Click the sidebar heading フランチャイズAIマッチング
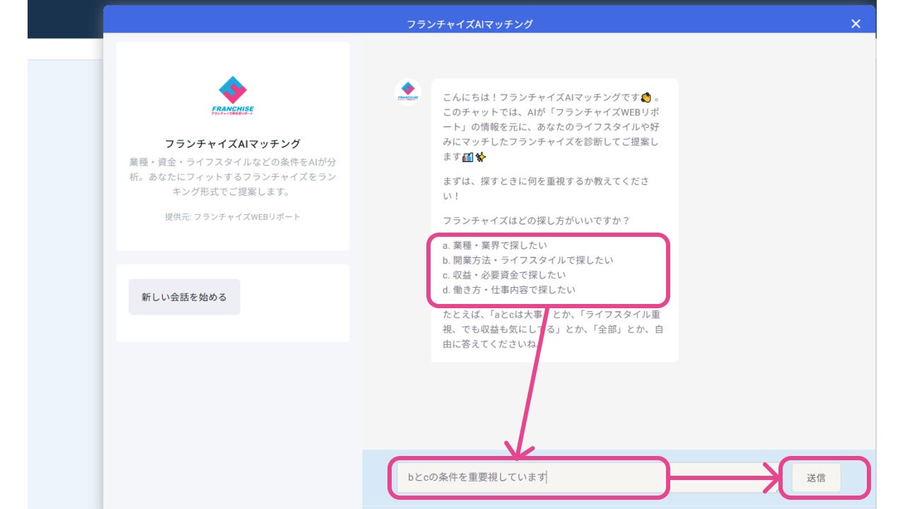 tap(233, 144)
